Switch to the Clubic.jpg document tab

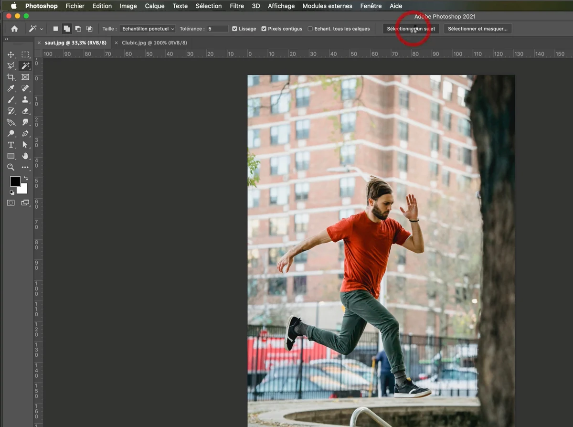click(x=154, y=43)
